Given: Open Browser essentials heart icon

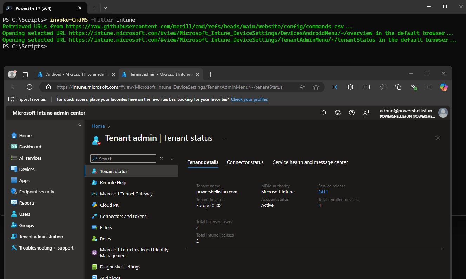Looking at the screenshot, I should (x=414, y=87).
